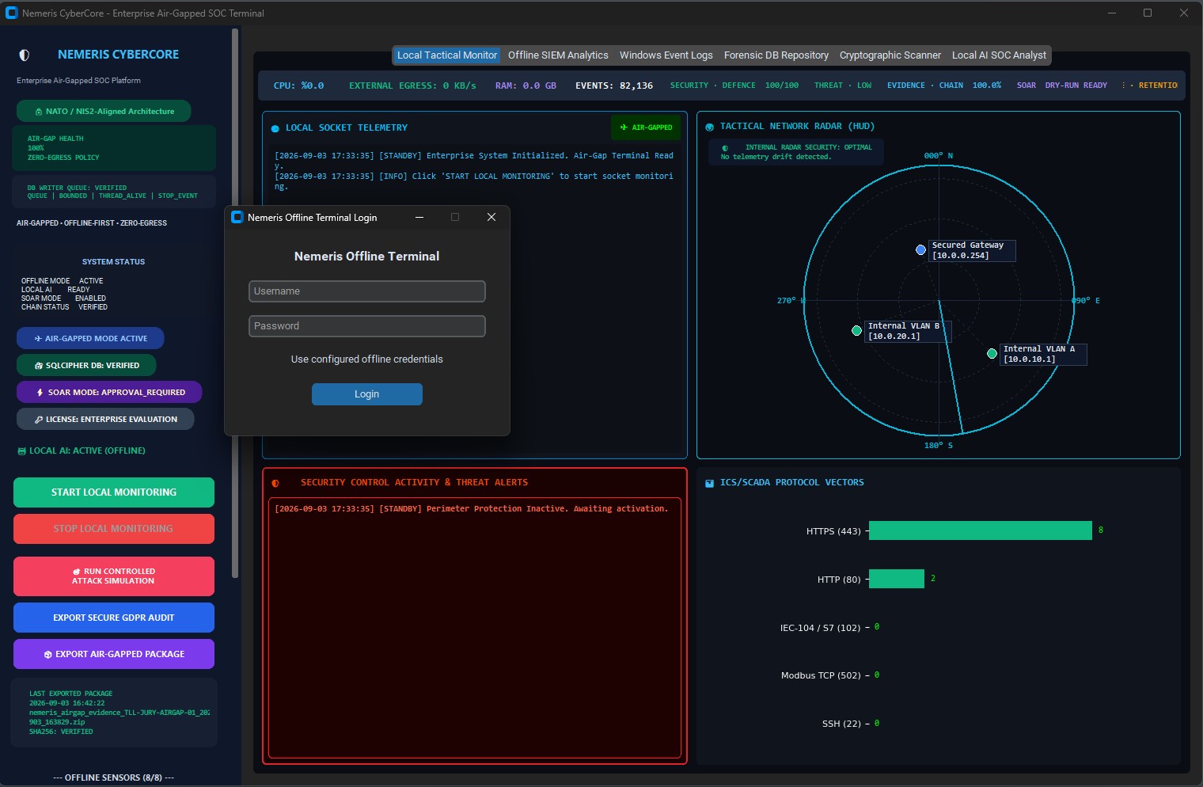Click the LAST EXPORTED PACKAGE info card

tap(114, 713)
